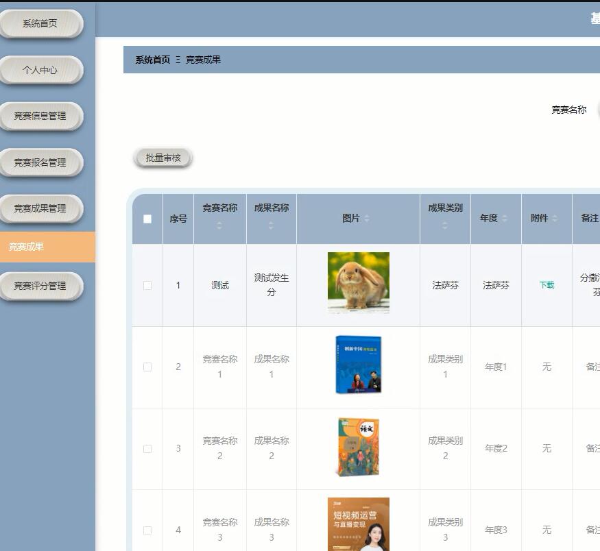Click the 成果类别2 cell
Viewport: 600px width, 551px height.
446,448
